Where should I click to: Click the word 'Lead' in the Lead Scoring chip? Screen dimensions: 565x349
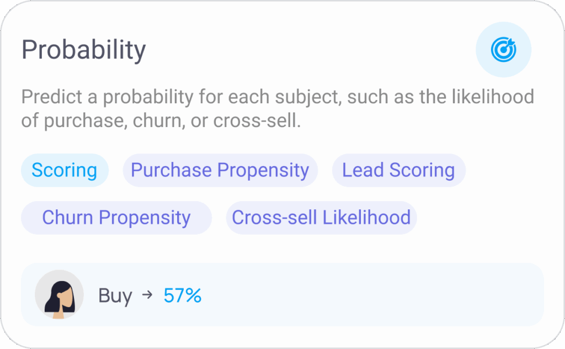(363, 170)
